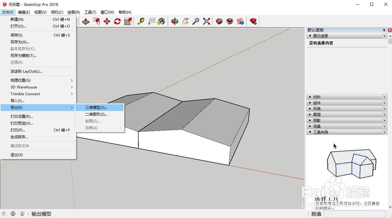392x218 pixels.
Task: Select the Orbit tool
Action: (x=175, y=21)
